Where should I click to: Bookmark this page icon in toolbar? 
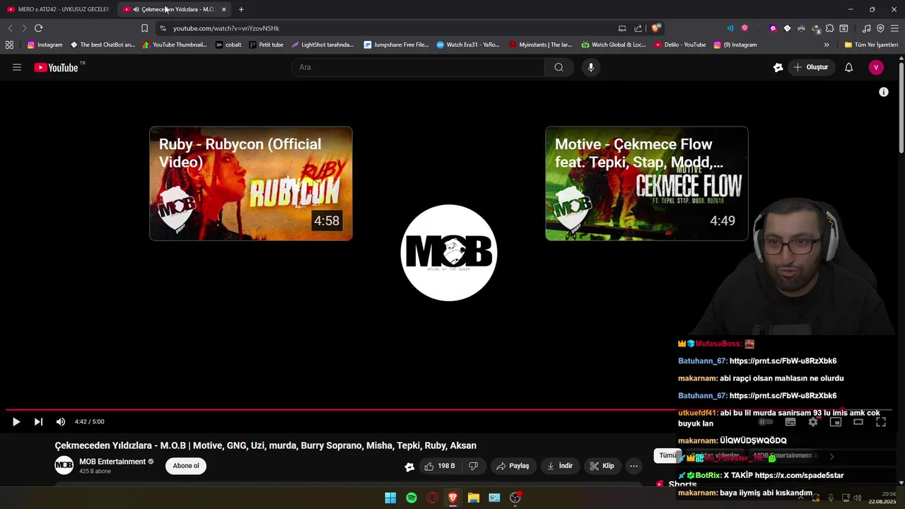coord(144,28)
